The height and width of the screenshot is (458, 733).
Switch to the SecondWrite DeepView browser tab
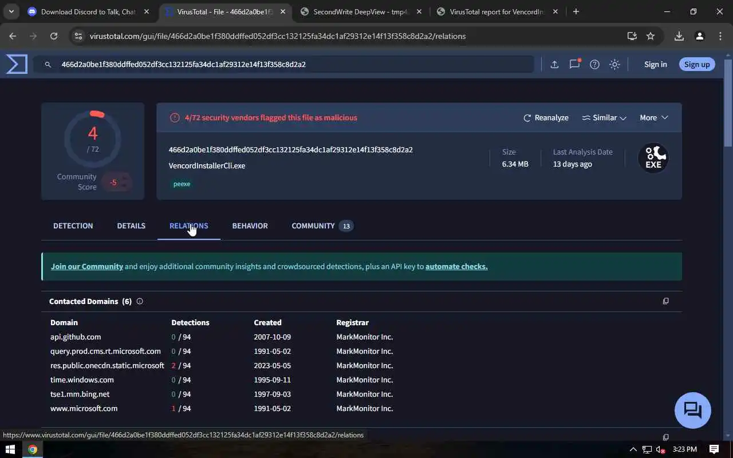coord(361,11)
